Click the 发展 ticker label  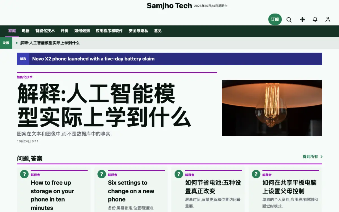tap(6, 43)
